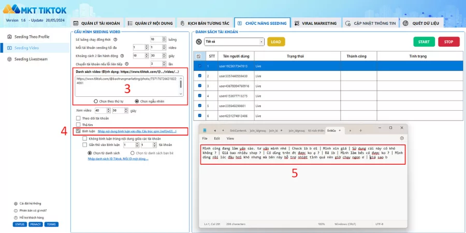The image size is (466, 233).
Task: Click the Hỗ trợ khách hàng support icon
Action: (x=16, y=217)
